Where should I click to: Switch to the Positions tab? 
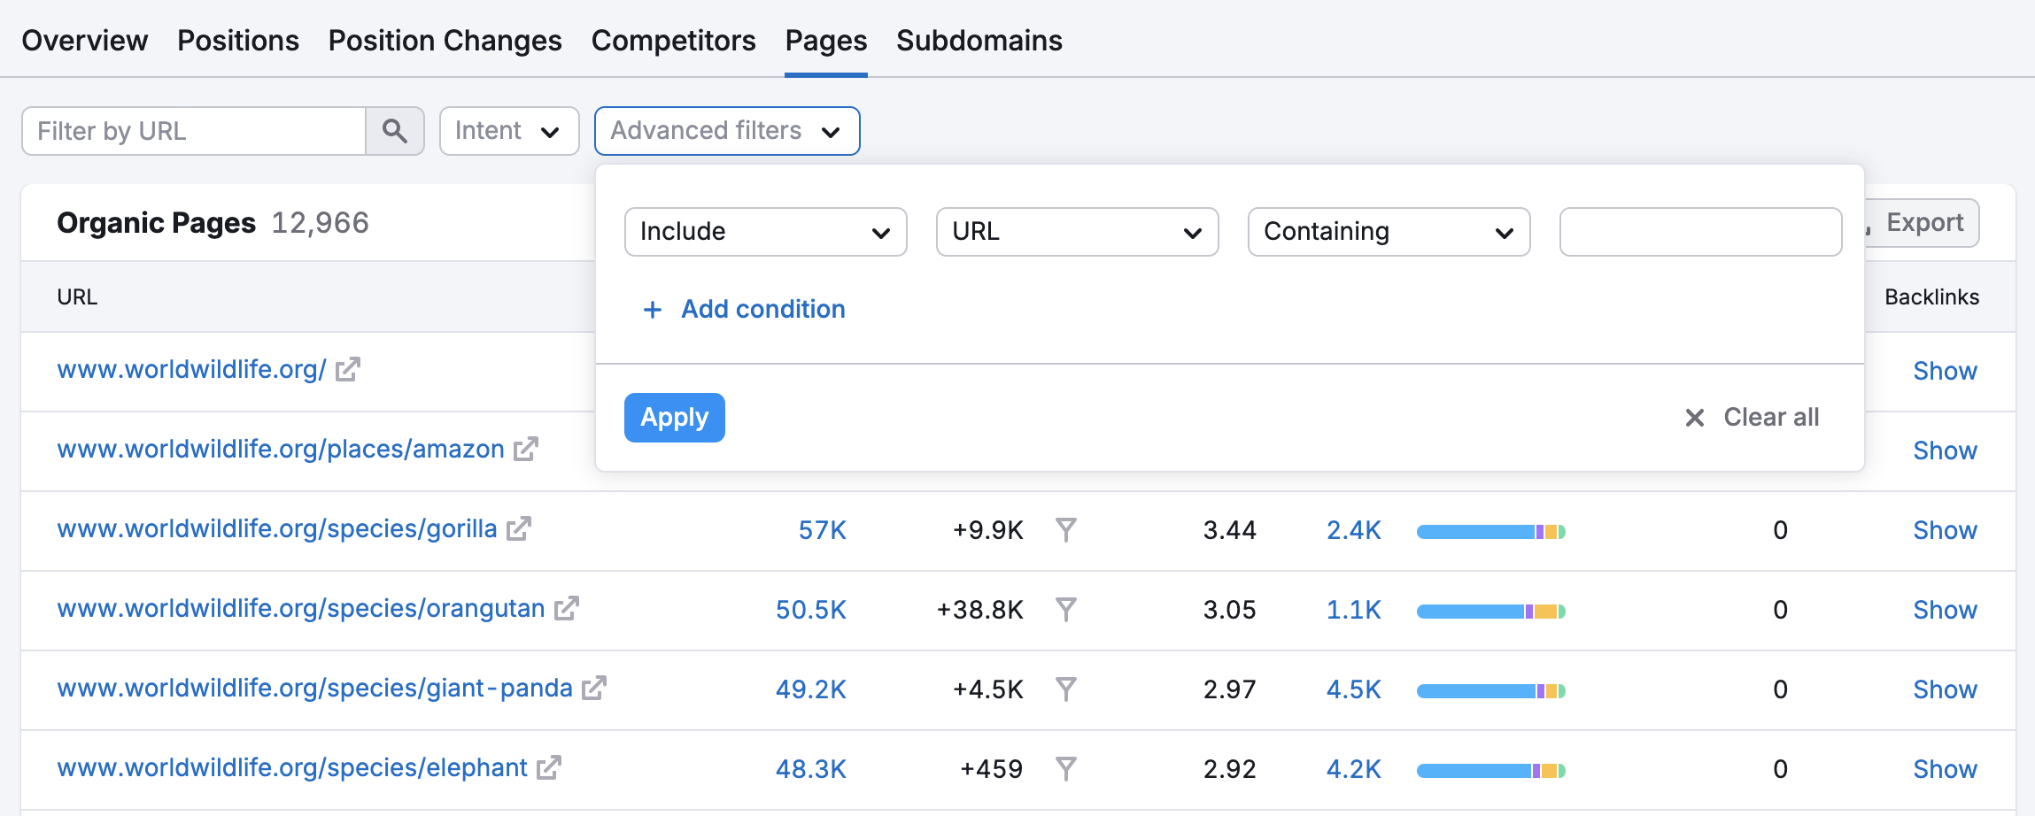point(238,41)
